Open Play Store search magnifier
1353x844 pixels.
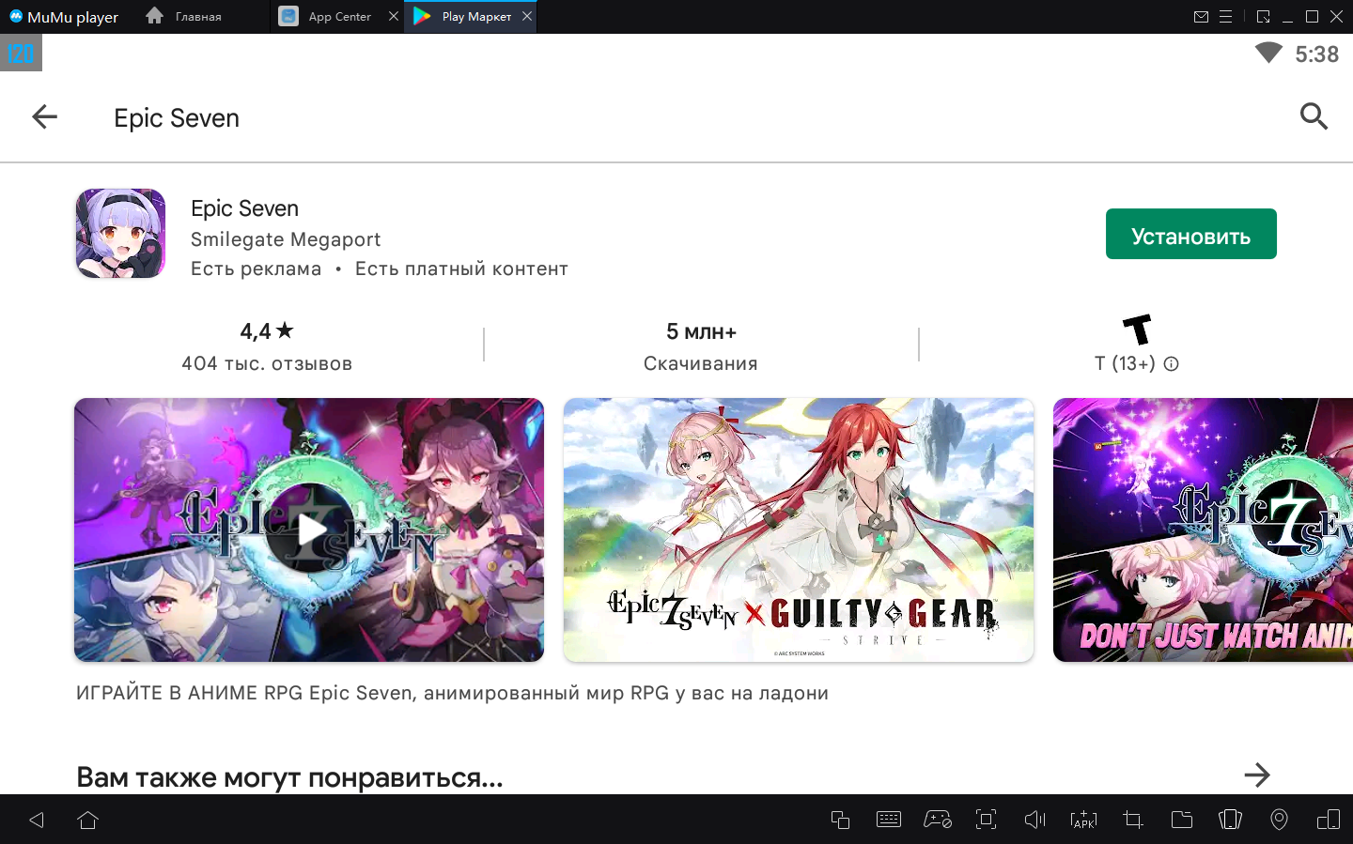pyautogui.click(x=1313, y=117)
